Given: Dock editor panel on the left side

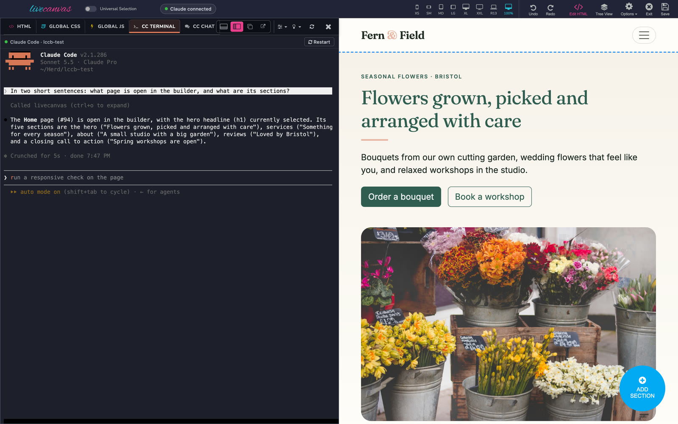Looking at the screenshot, I should [237, 26].
